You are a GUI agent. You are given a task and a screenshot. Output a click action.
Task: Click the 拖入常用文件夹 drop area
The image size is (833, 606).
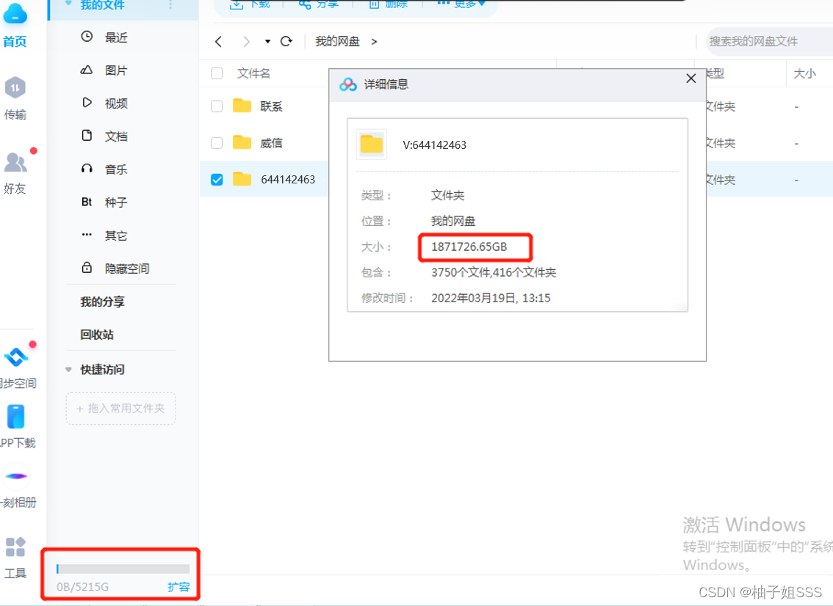pos(120,408)
